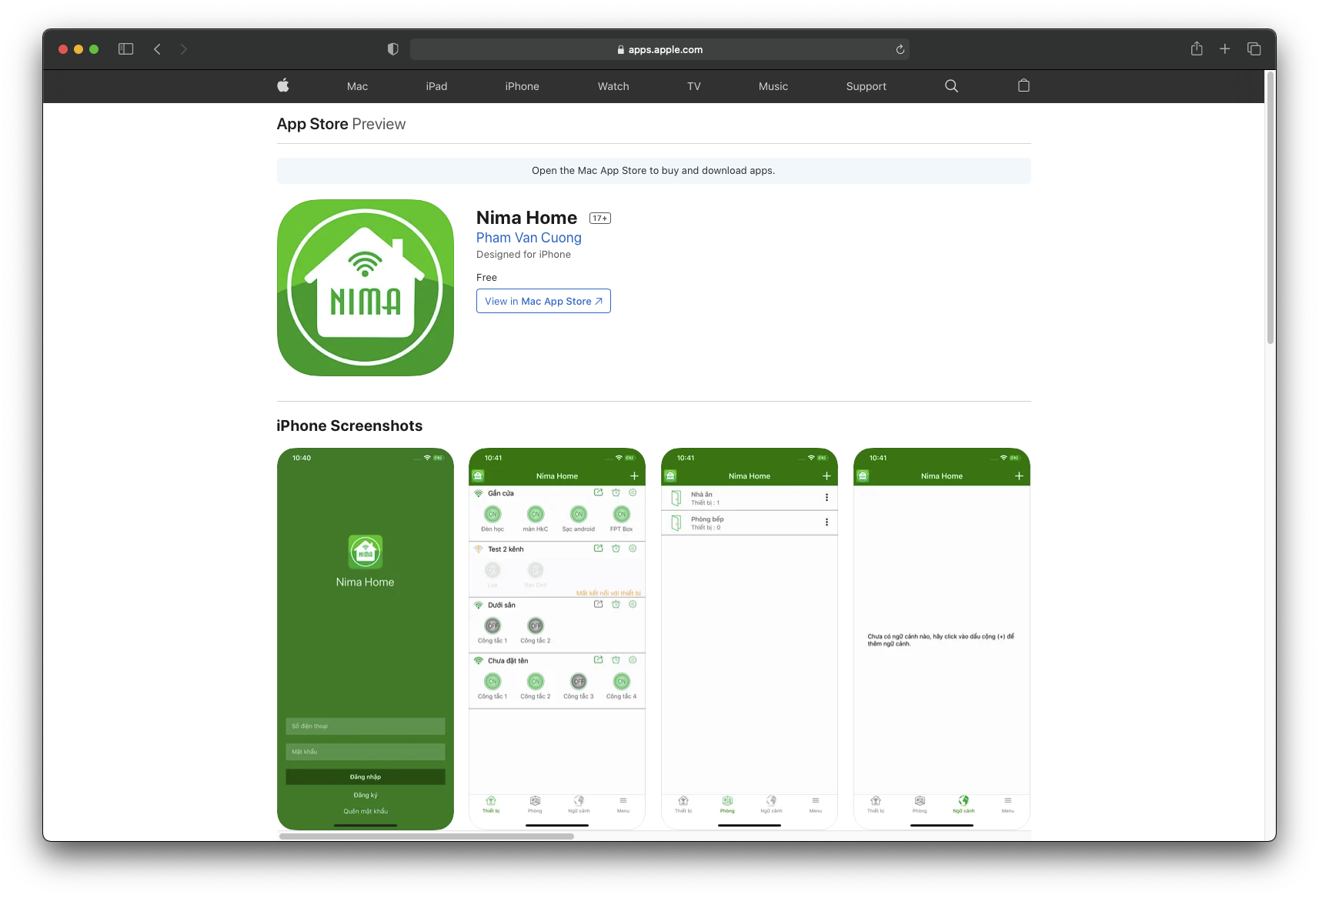Screen dimensions: 1319x898
Task: Toggle the Safari sidebar button
Action: [x=126, y=49]
